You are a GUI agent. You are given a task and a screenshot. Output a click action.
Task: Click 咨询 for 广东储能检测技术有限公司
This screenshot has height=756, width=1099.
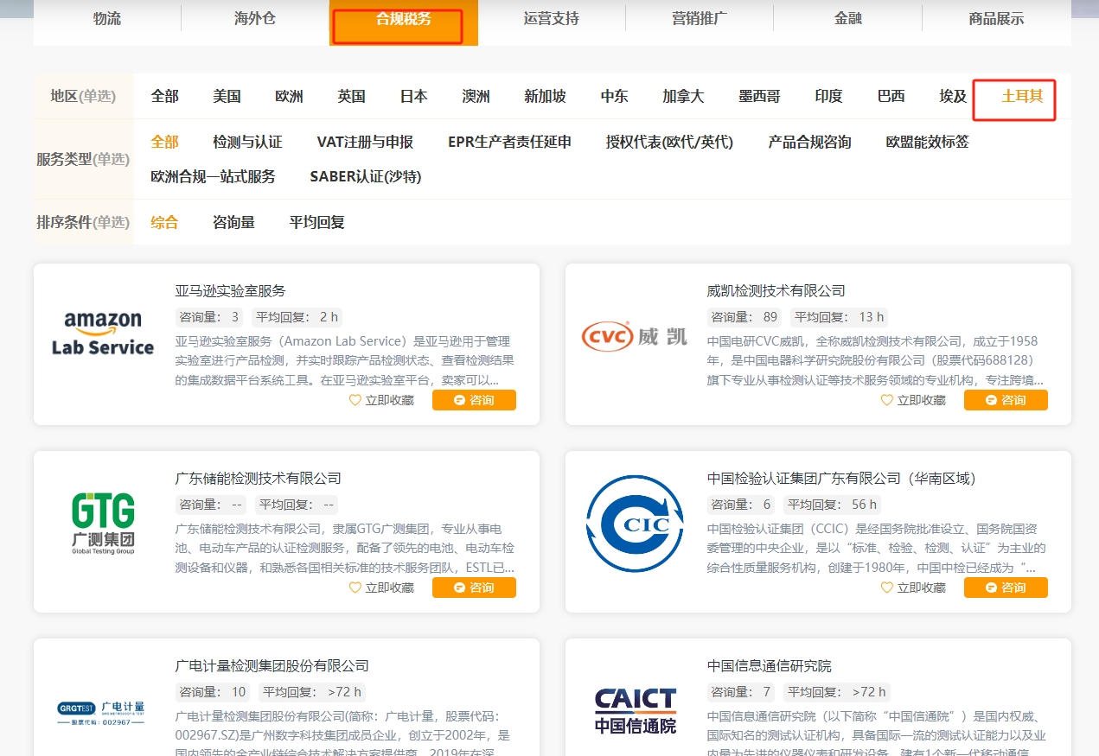coord(474,588)
